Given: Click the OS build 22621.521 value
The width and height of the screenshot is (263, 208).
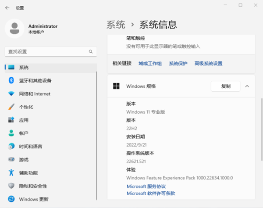Looking at the screenshot, I should 136,161.
